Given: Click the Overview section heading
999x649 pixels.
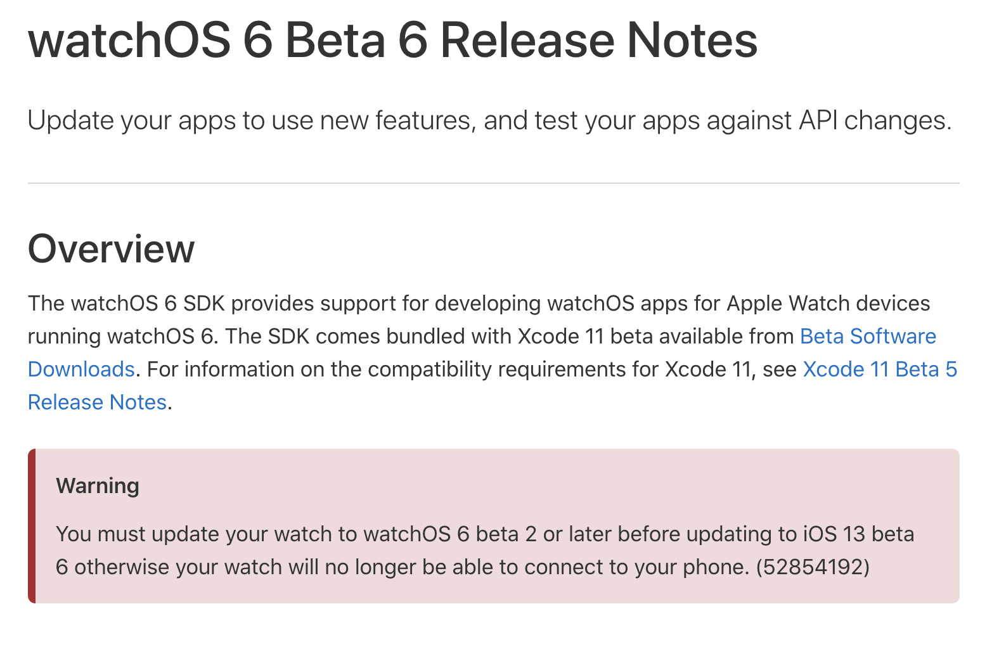Looking at the screenshot, I should 111,248.
